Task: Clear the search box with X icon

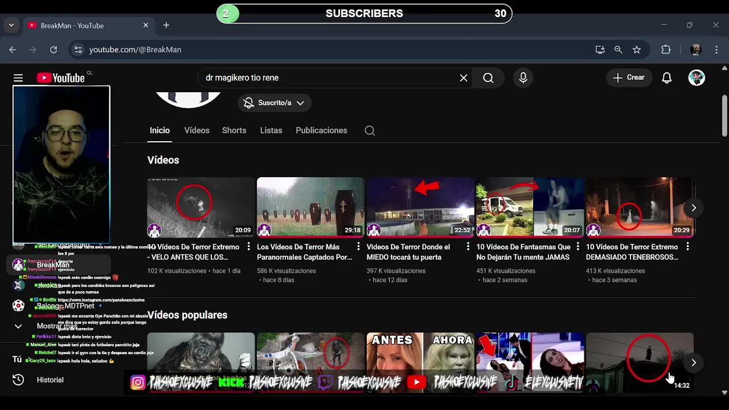Action: point(464,78)
